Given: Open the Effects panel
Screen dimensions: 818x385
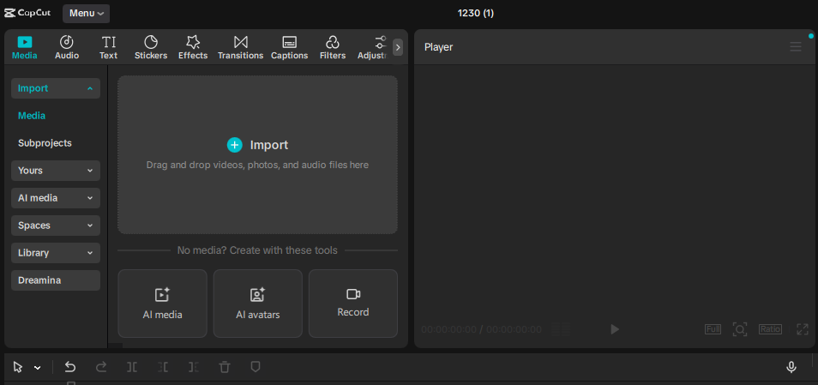Looking at the screenshot, I should 192,47.
